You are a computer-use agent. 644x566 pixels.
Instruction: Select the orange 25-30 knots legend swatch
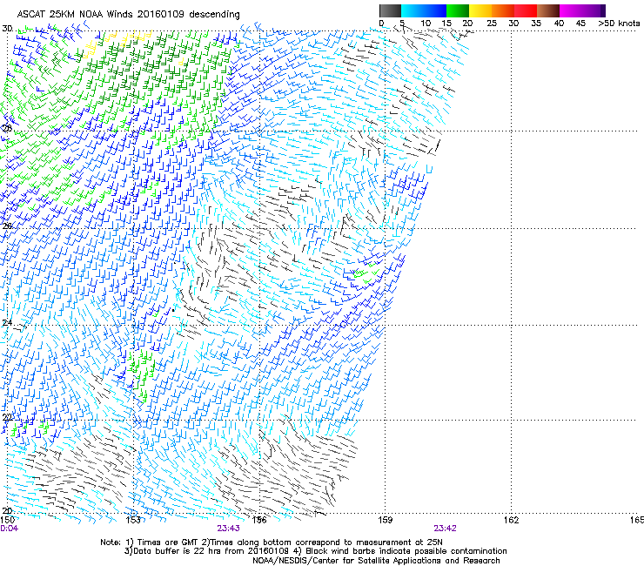coord(503,10)
